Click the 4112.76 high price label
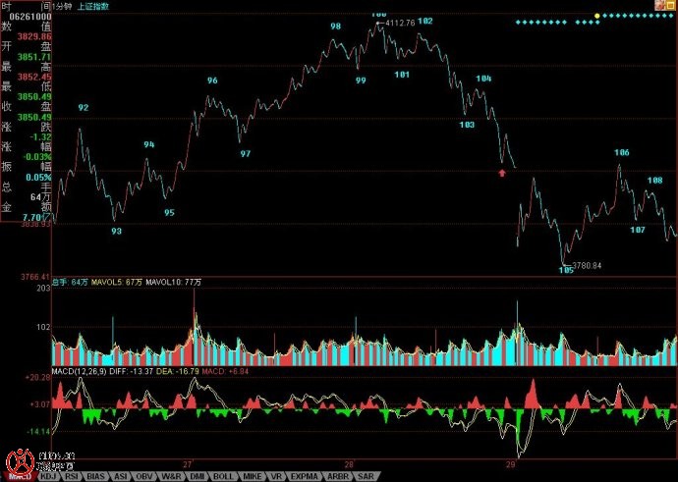The height and width of the screenshot is (482, 678). pyautogui.click(x=401, y=22)
